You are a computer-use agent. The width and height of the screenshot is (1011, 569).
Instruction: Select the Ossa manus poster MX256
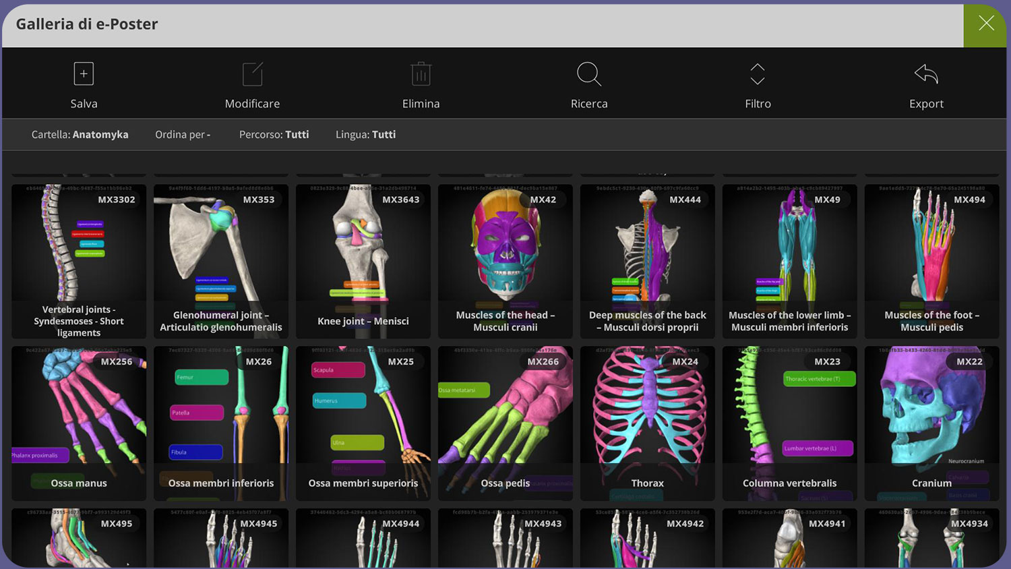[79, 423]
